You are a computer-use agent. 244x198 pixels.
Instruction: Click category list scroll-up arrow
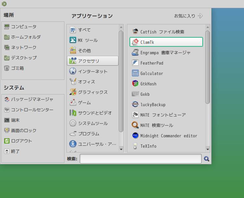pyautogui.click(x=121, y=27)
